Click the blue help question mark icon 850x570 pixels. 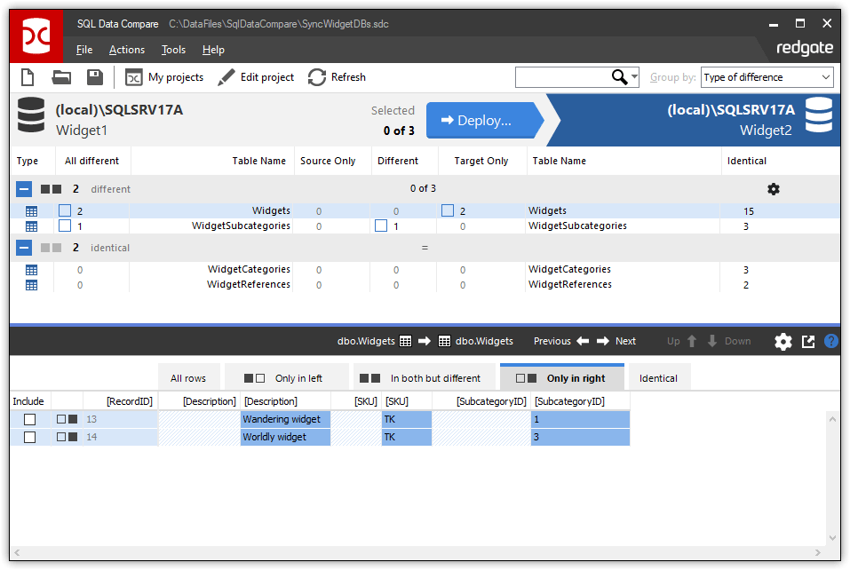point(831,341)
